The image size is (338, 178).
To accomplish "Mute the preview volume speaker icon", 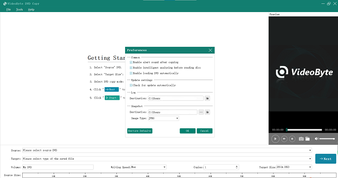I will tap(316, 138).
